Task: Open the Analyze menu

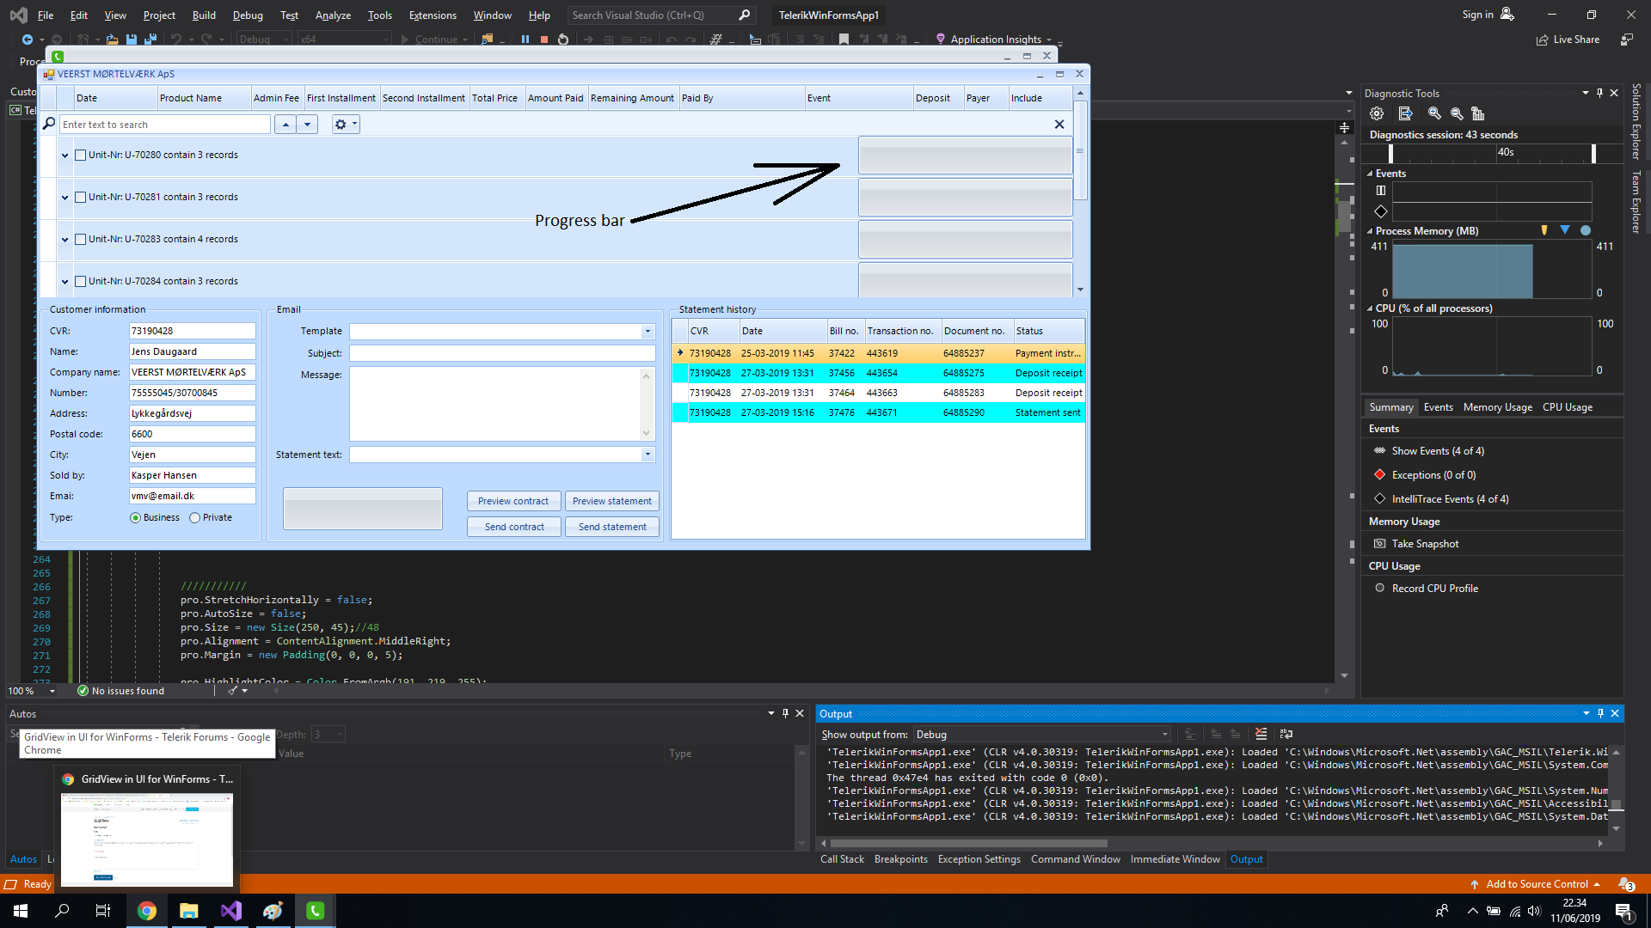Action: (333, 15)
